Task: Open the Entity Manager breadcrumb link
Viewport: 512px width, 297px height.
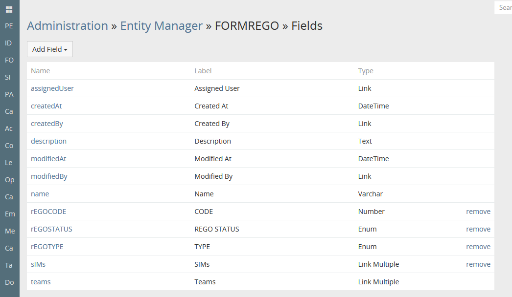Action: 162,26
